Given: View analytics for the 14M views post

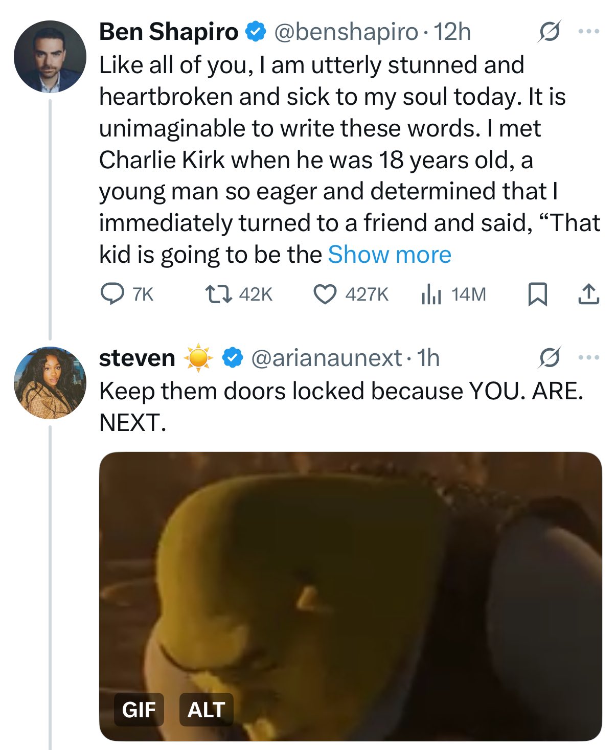Looking at the screenshot, I should 431,294.
